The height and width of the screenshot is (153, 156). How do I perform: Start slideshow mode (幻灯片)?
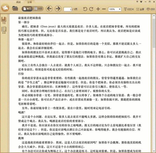[x=129, y=9]
